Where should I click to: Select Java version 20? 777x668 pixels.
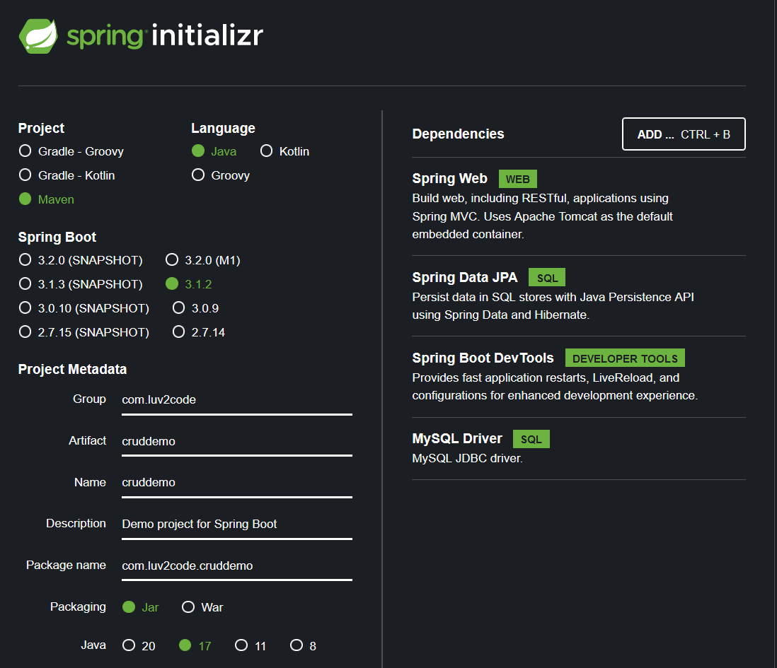(139, 646)
